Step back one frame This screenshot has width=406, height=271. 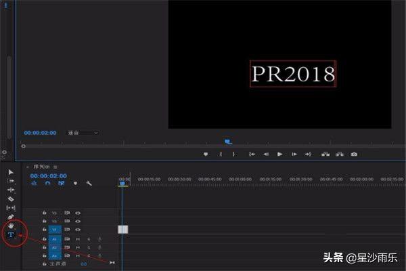click(266, 154)
